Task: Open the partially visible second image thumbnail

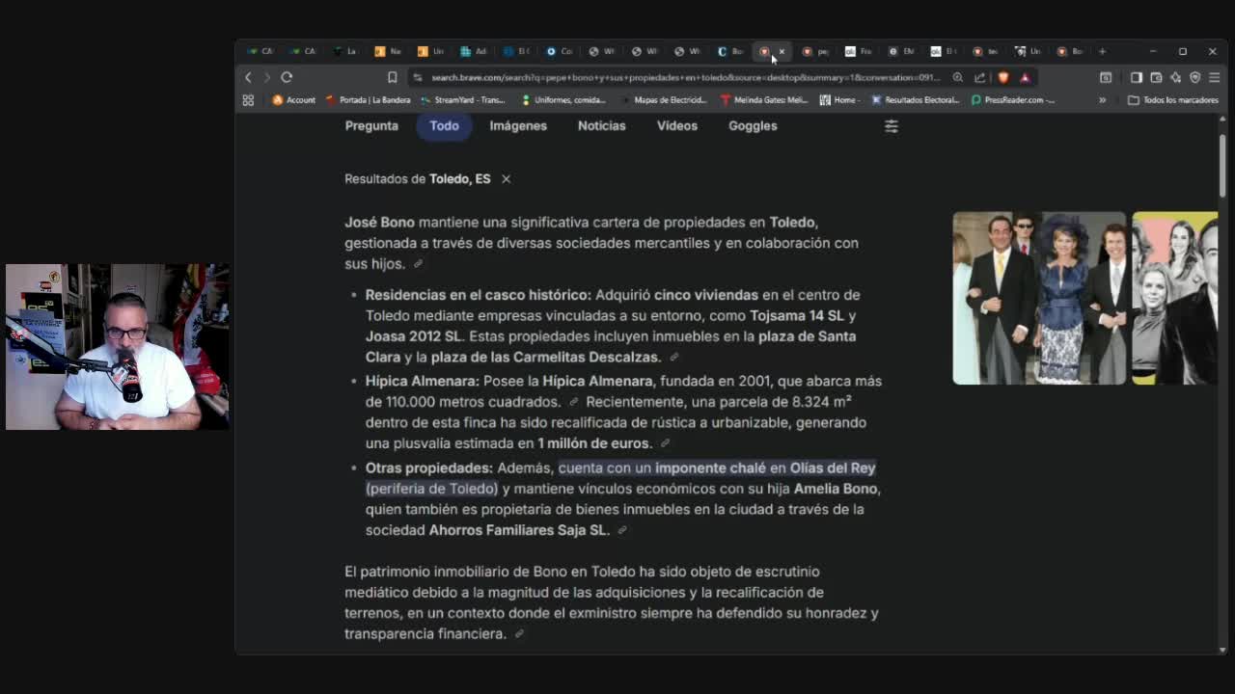Action: click(1175, 298)
